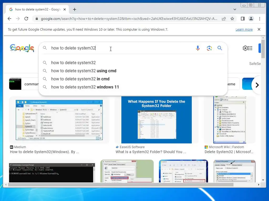
Task: Click the padlock site info icon
Action: (37, 19)
